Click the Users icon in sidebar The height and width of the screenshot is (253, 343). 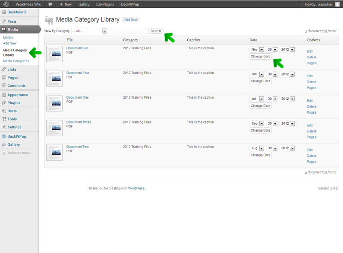click(4, 111)
